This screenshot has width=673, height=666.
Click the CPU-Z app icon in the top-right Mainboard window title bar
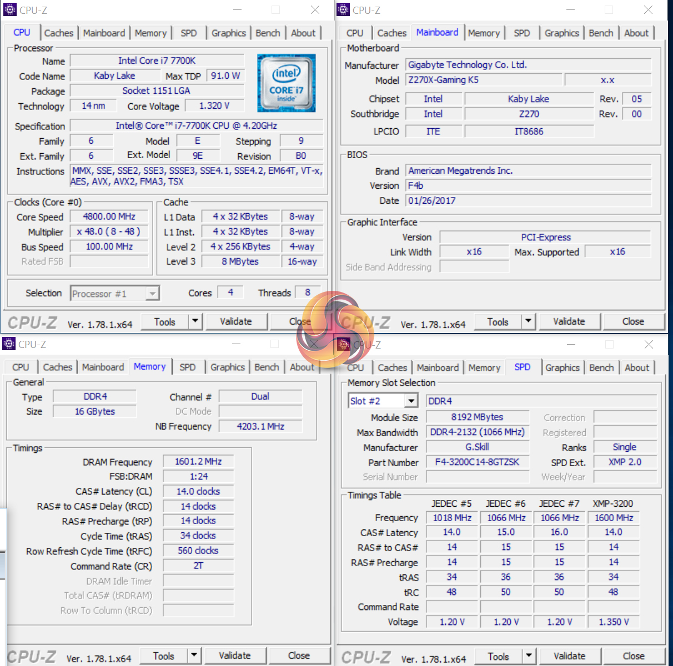point(344,10)
